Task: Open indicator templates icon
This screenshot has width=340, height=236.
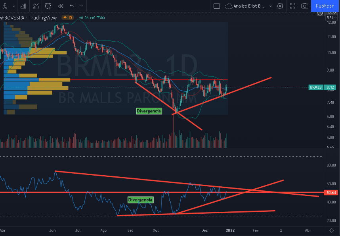Action: [x=36, y=6]
